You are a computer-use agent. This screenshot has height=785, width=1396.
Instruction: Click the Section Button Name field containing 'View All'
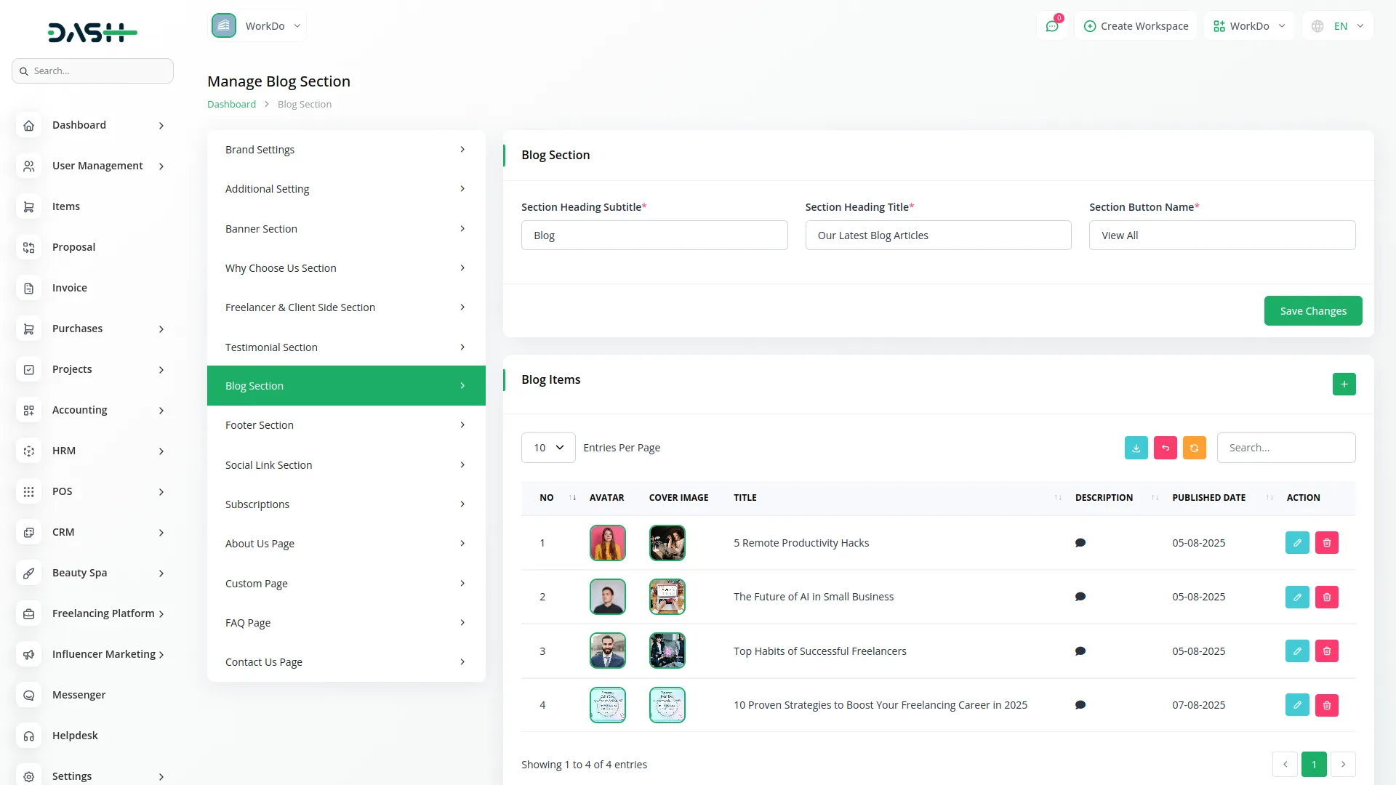pyautogui.click(x=1221, y=235)
